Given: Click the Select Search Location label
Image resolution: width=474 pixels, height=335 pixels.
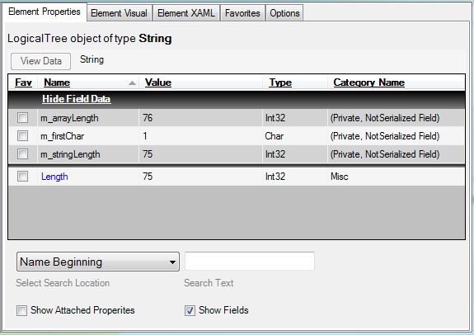Looking at the screenshot, I should [x=63, y=283].
